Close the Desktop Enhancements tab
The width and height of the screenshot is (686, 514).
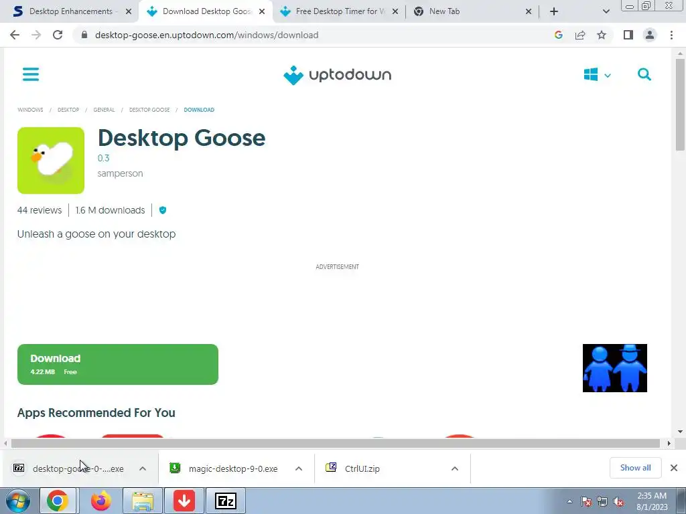[129, 12]
